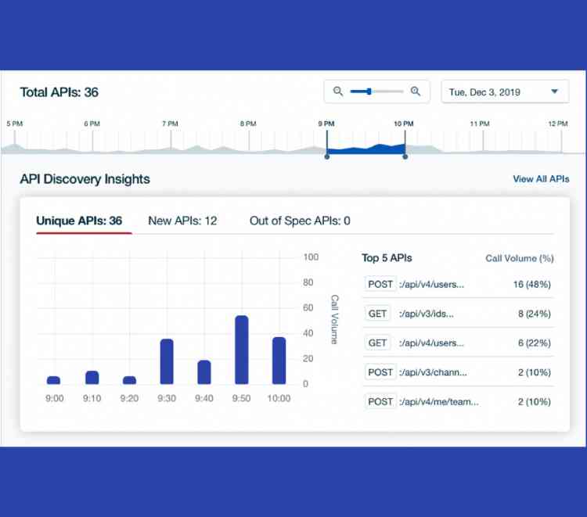Click the zoom in magnifier icon

coord(415,92)
